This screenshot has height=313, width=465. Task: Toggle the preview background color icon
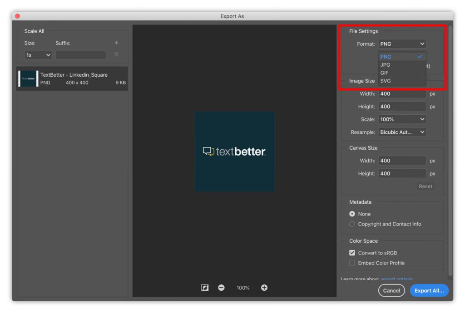[x=205, y=288]
